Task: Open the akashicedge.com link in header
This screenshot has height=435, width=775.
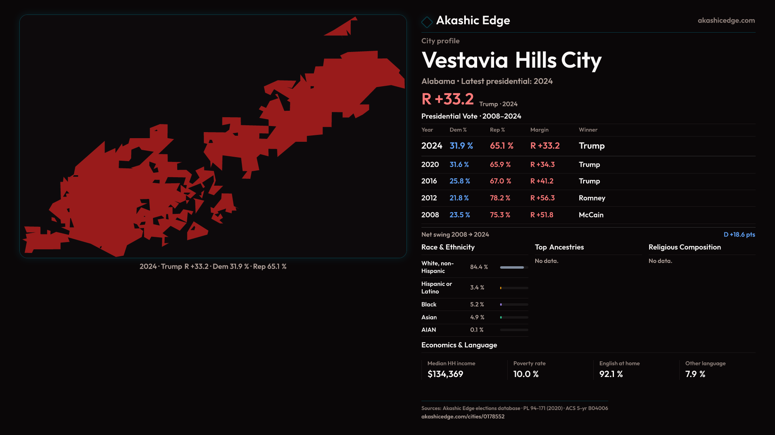Action: point(726,21)
